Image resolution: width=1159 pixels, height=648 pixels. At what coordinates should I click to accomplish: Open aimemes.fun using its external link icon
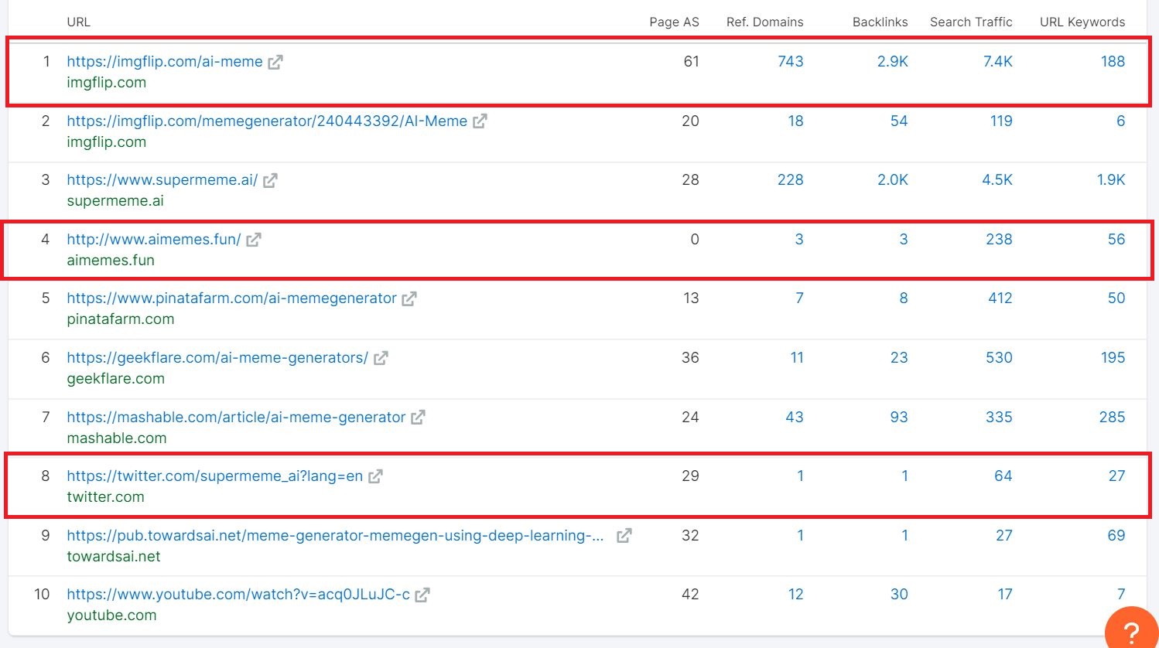click(253, 239)
